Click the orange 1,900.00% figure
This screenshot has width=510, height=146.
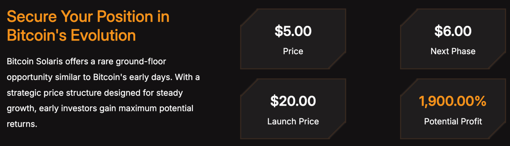click(453, 101)
